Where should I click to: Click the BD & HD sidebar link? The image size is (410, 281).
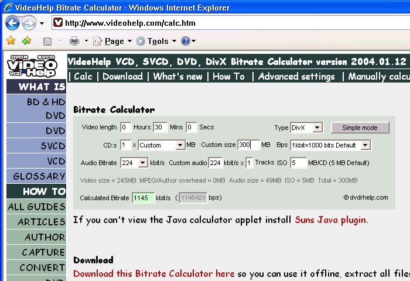click(x=36, y=108)
